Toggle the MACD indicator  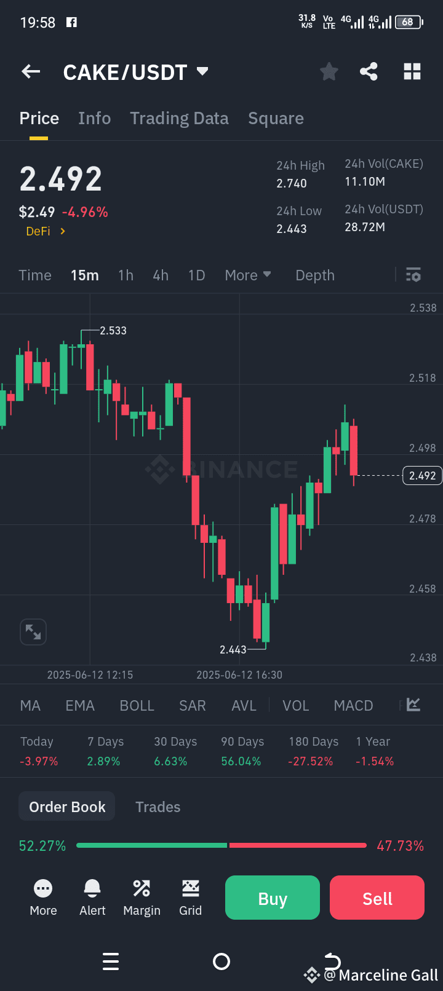coord(353,705)
